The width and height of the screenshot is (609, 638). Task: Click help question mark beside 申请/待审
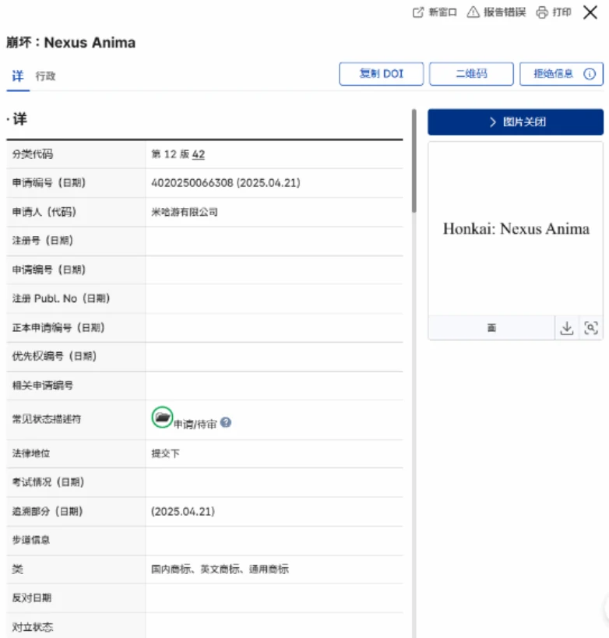click(x=226, y=423)
